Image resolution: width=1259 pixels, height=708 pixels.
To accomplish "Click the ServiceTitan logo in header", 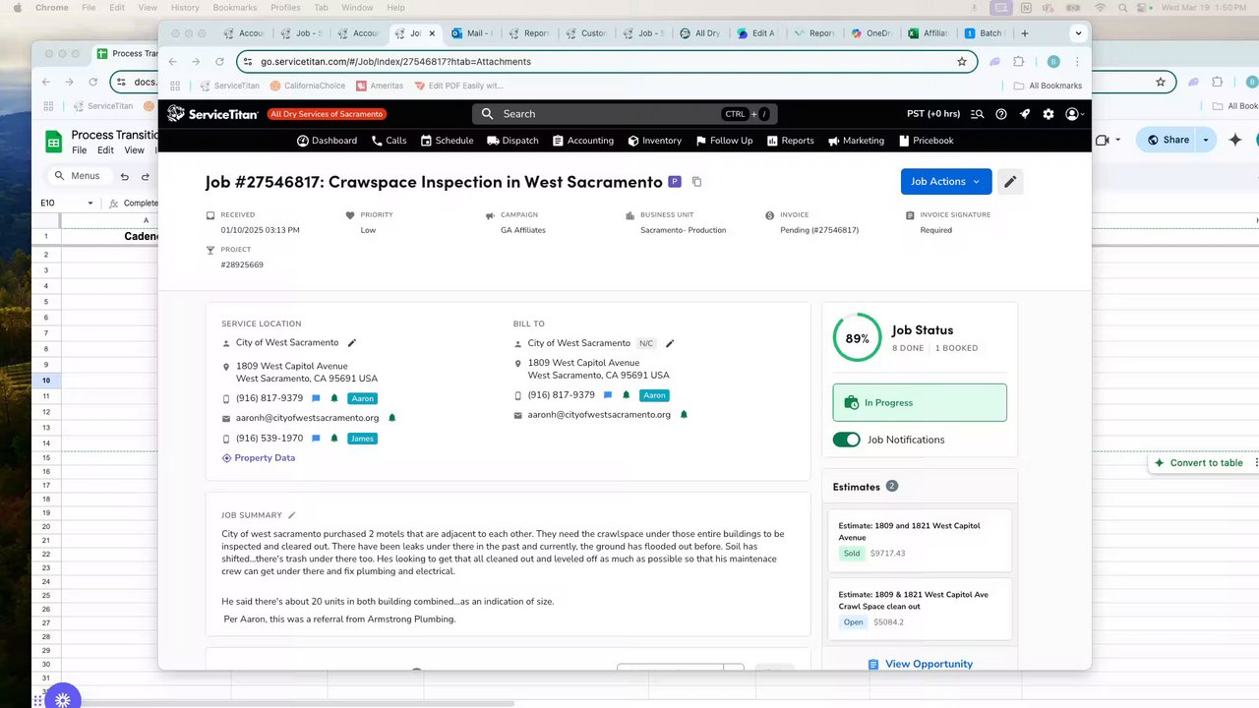I will pos(213,114).
